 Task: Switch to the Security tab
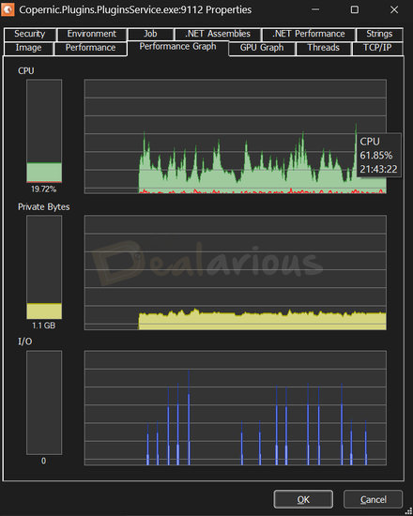pos(30,34)
